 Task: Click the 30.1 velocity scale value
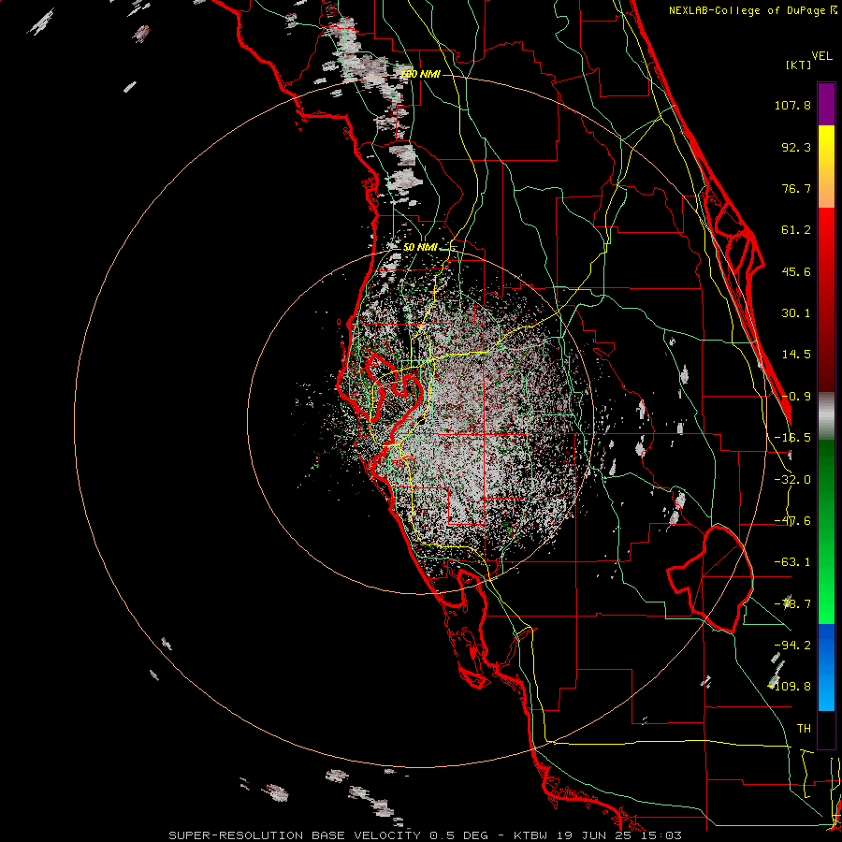click(796, 313)
